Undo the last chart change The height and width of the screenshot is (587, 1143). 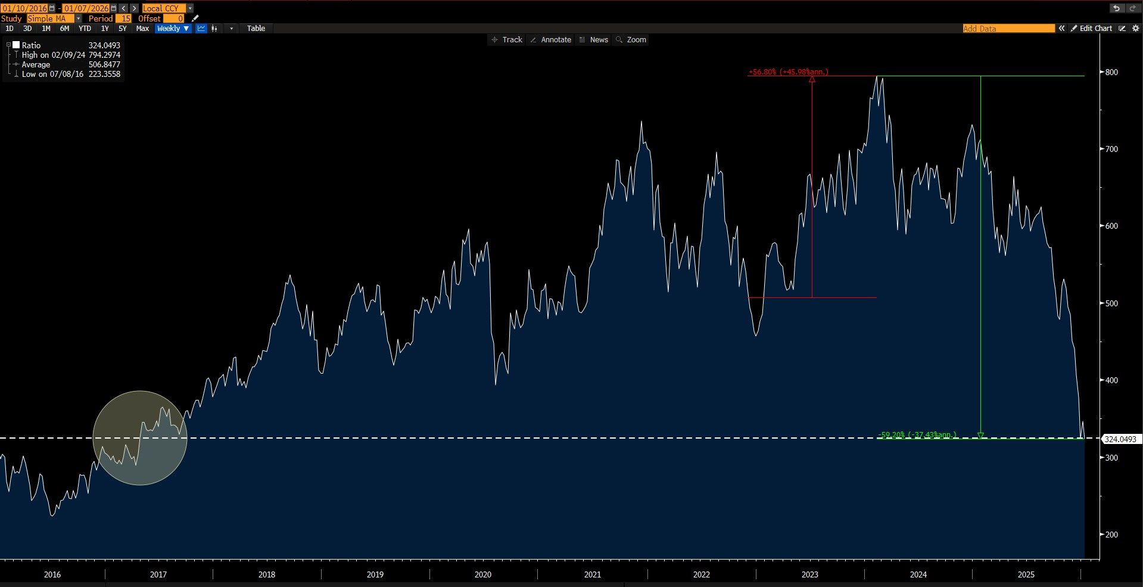click(x=1116, y=8)
